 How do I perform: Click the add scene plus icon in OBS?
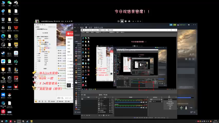pos(82,115)
